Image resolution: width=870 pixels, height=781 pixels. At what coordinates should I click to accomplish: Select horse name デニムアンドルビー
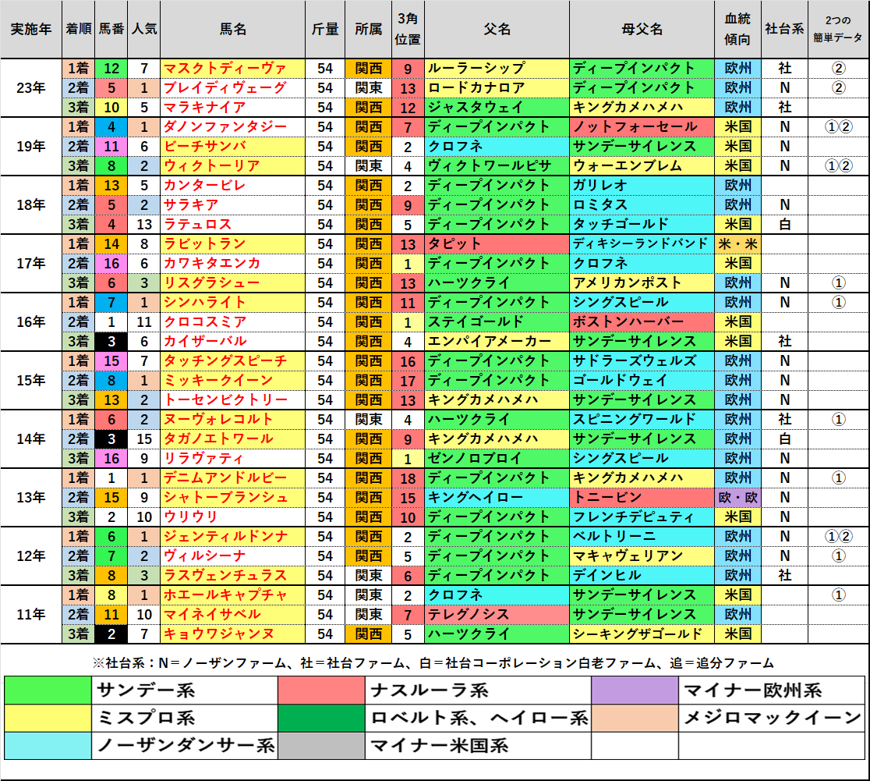pyautogui.click(x=232, y=478)
